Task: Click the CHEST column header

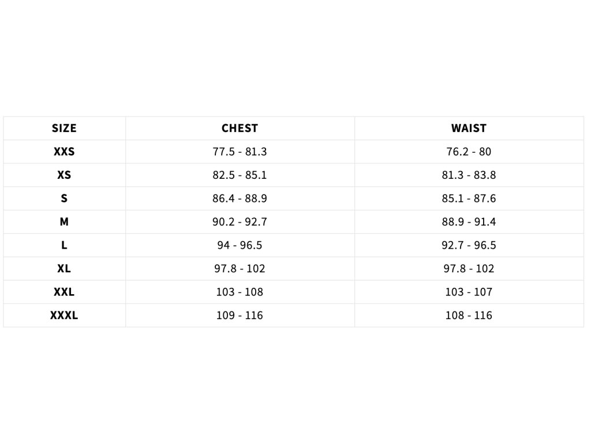Action: tap(240, 128)
